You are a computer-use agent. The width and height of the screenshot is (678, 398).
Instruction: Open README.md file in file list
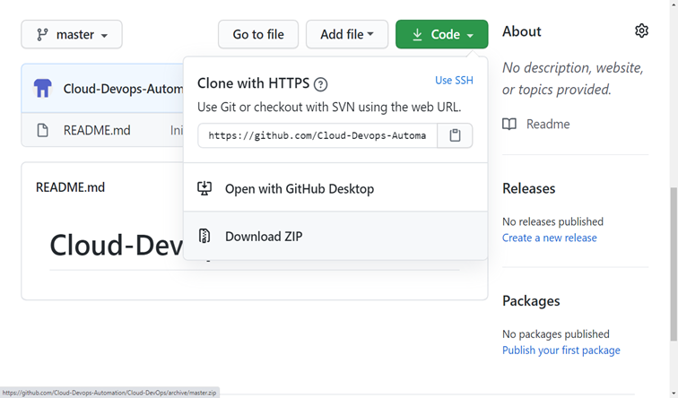[x=97, y=130]
